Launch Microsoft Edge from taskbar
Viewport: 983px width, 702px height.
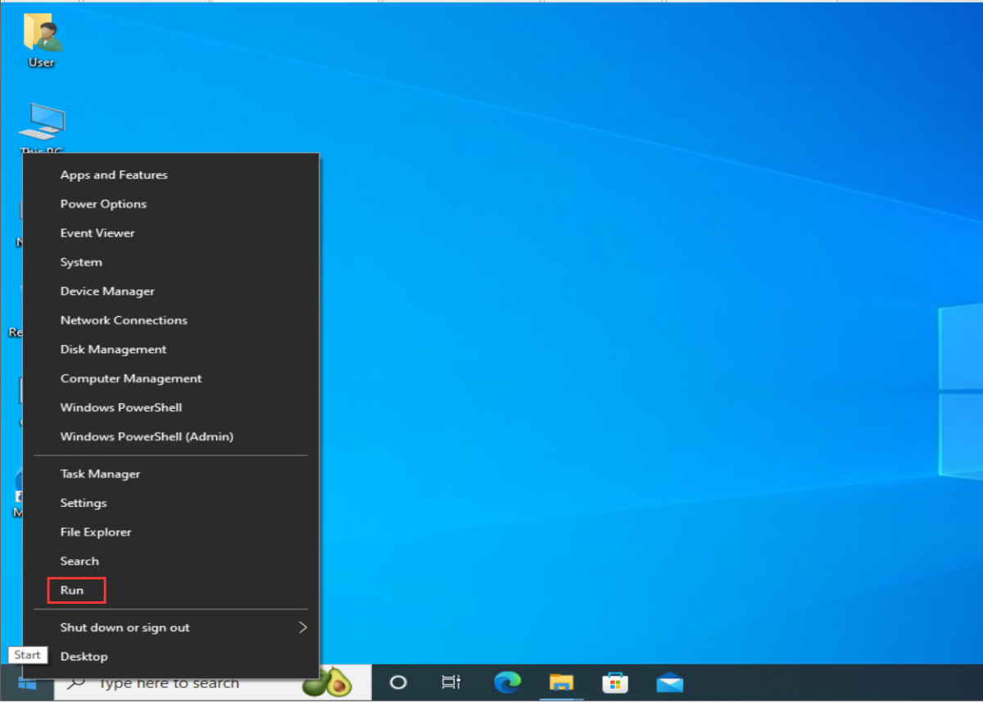click(507, 682)
